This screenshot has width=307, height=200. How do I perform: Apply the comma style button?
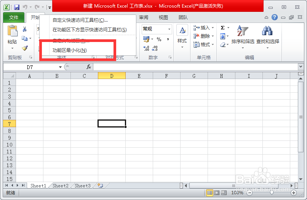[168, 39]
